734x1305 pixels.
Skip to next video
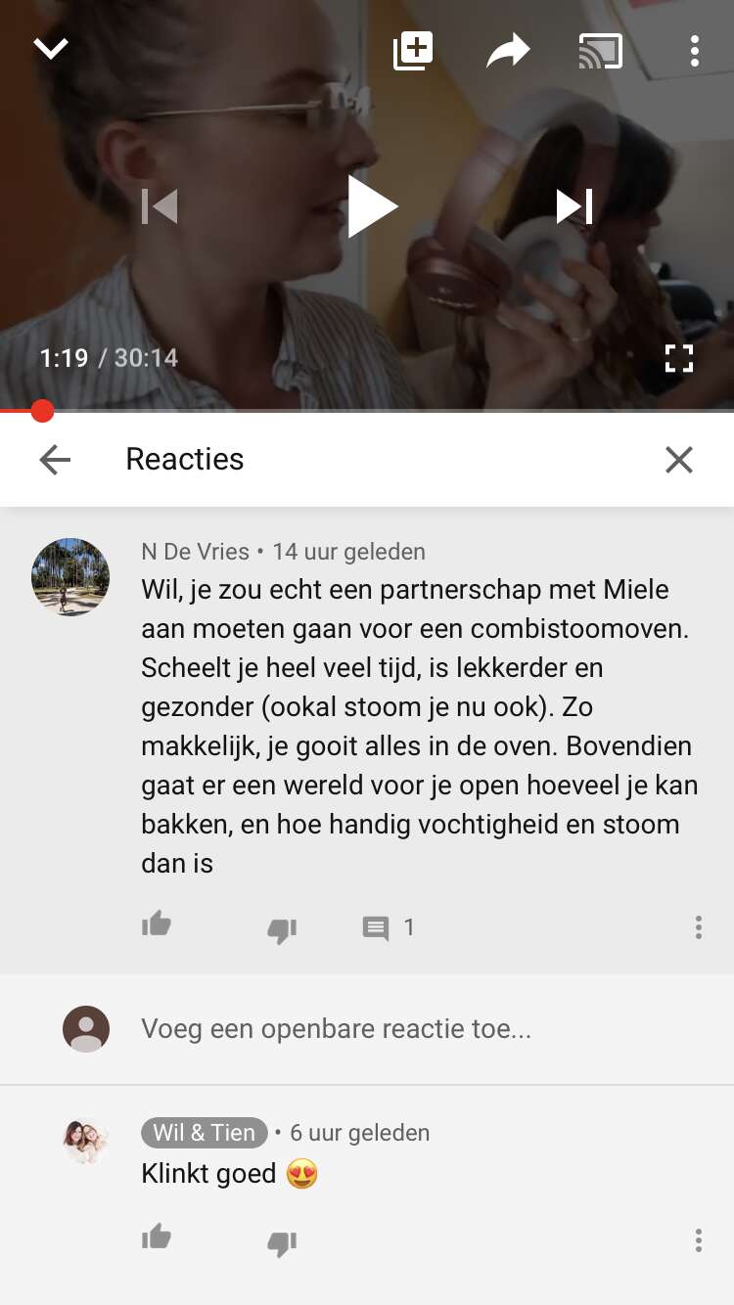tap(574, 206)
